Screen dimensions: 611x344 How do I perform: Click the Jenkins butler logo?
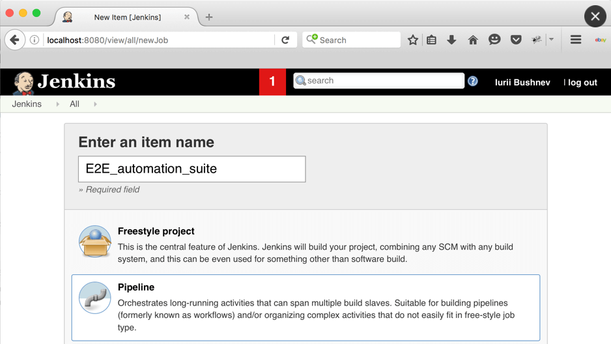point(23,83)
